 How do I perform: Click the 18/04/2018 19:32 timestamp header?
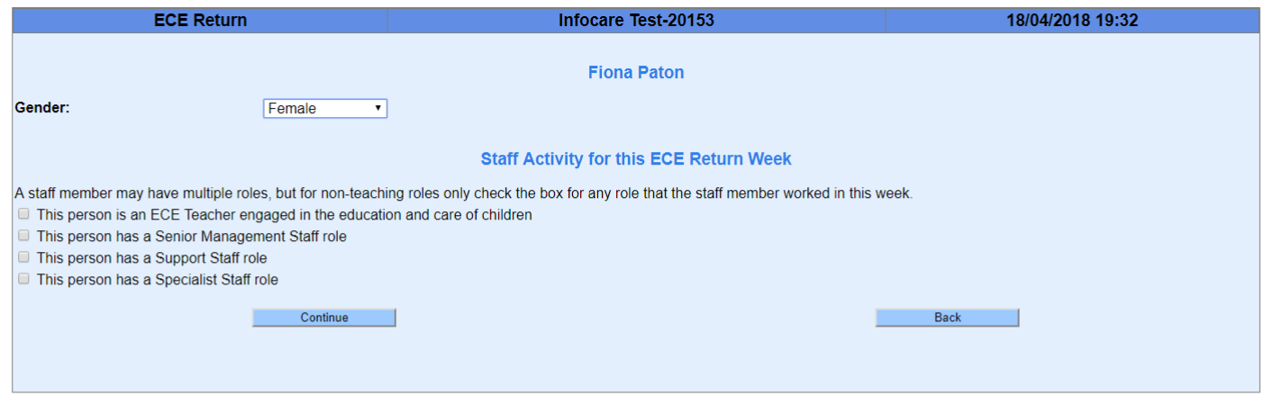pyautogui.click(x=1072, y=21)
